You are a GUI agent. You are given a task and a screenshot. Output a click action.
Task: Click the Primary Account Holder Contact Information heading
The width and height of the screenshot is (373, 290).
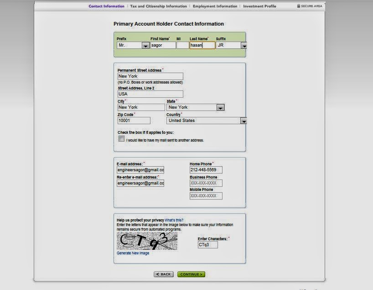point(169,24)
